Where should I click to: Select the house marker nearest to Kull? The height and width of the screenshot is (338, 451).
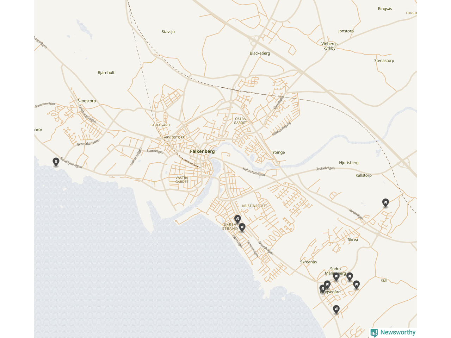356,284
